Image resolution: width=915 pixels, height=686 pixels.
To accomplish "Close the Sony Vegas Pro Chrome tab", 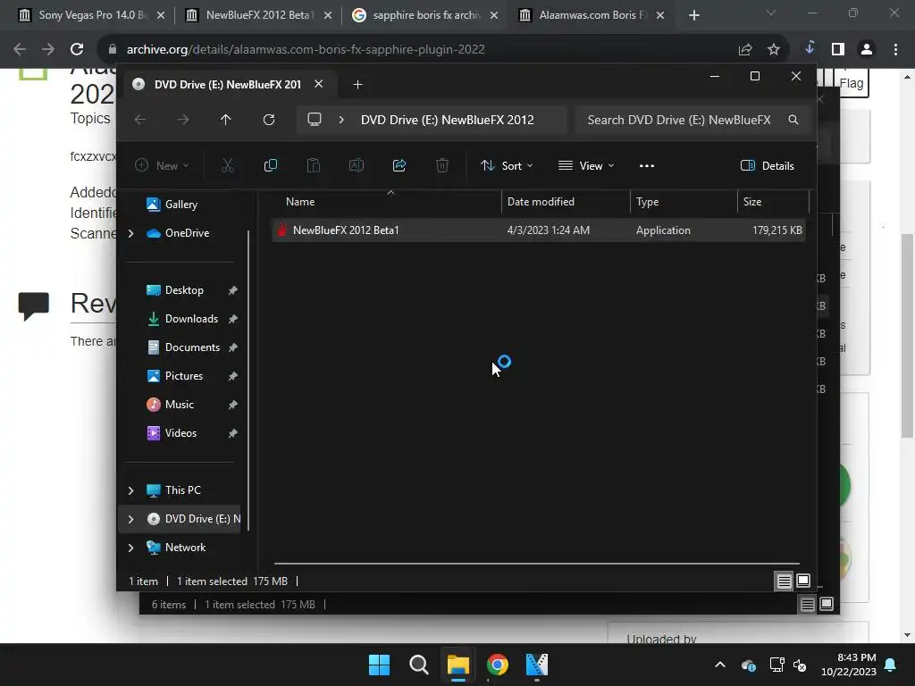I will [x=161, y=15].
